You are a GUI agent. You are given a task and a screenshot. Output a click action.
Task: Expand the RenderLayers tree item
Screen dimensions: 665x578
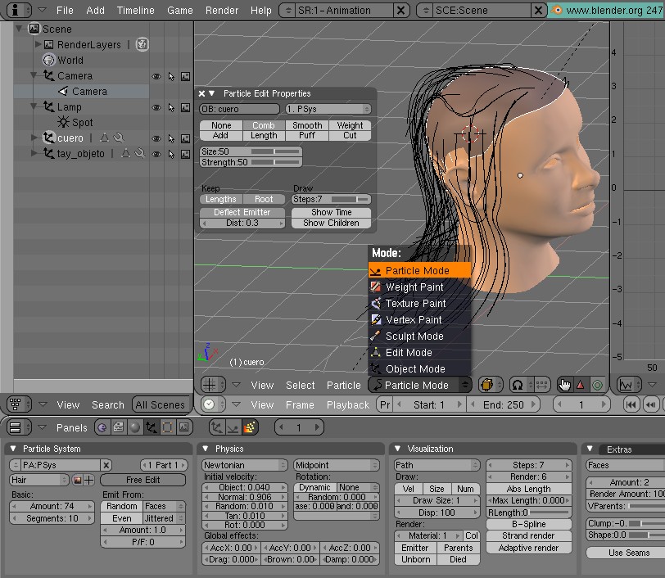tap(38, 45)
